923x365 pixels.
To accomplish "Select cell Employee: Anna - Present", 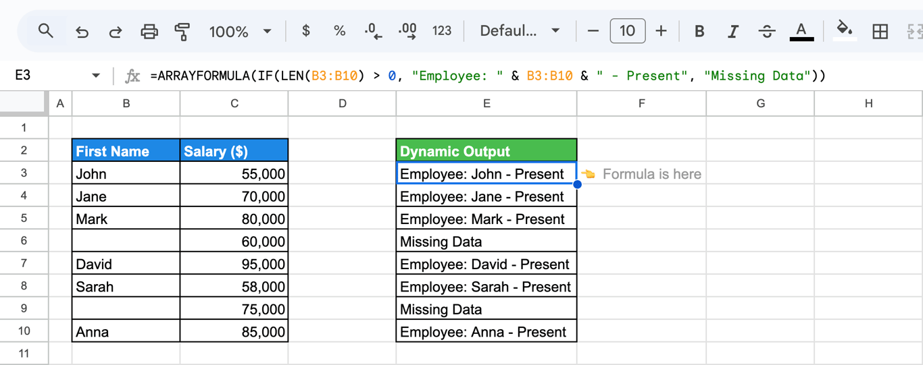I will pos(487,331).
